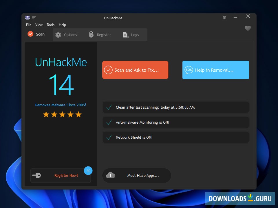Click checkmark beside Anti-malware Monitoring
The image size is (278, 208).
(x=109, y=122)
